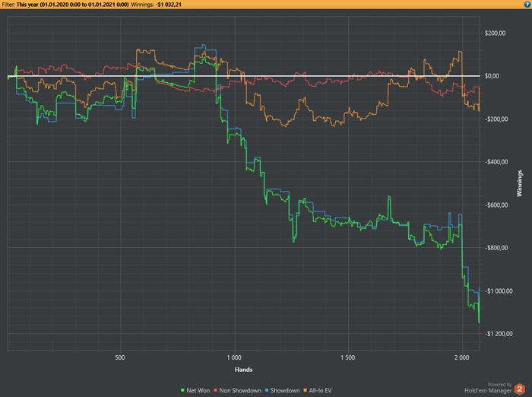Click the 1 500 hands axis label
The width and height of the screenshot is (532, 397).
pos(348,357)
